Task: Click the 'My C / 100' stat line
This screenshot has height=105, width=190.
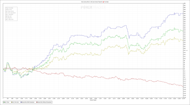Action: [9, 15]
